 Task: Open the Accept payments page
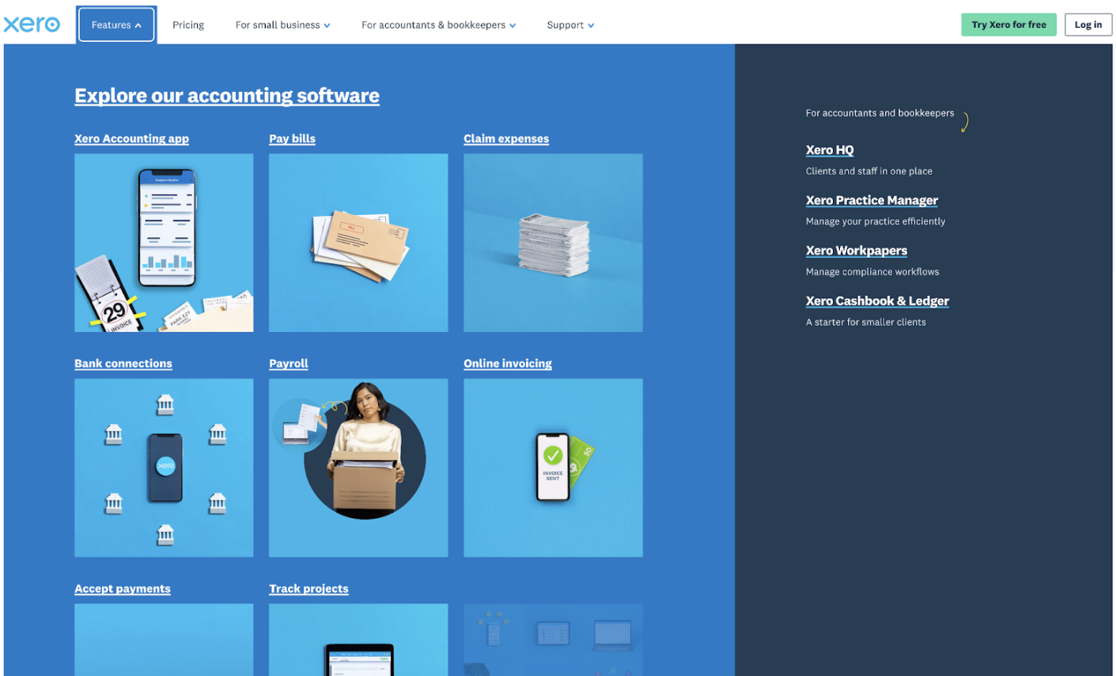tap(122, 588)
